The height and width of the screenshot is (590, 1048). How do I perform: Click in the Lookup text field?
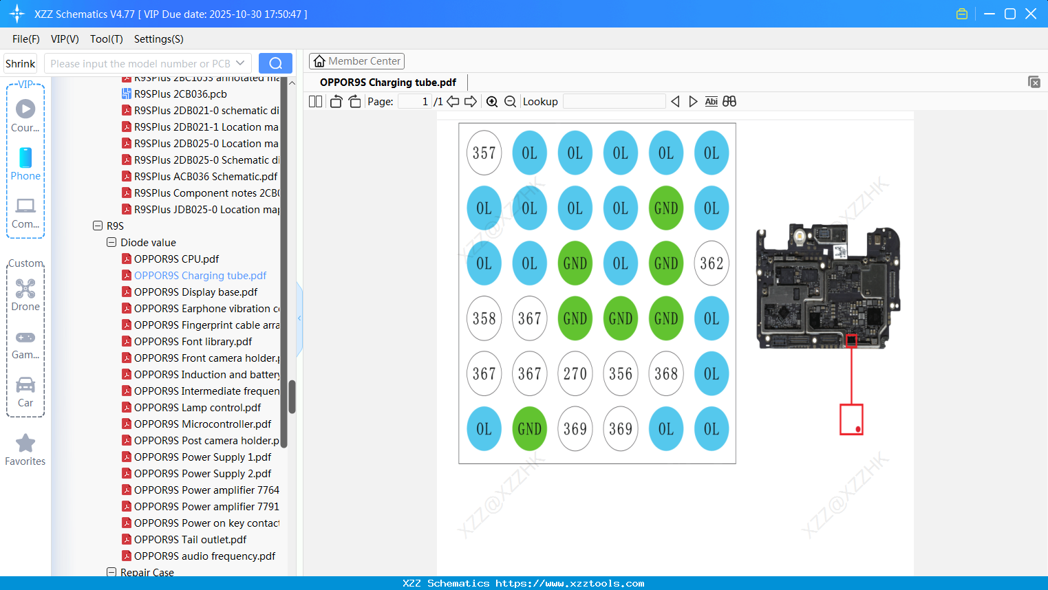coord(614,102)
